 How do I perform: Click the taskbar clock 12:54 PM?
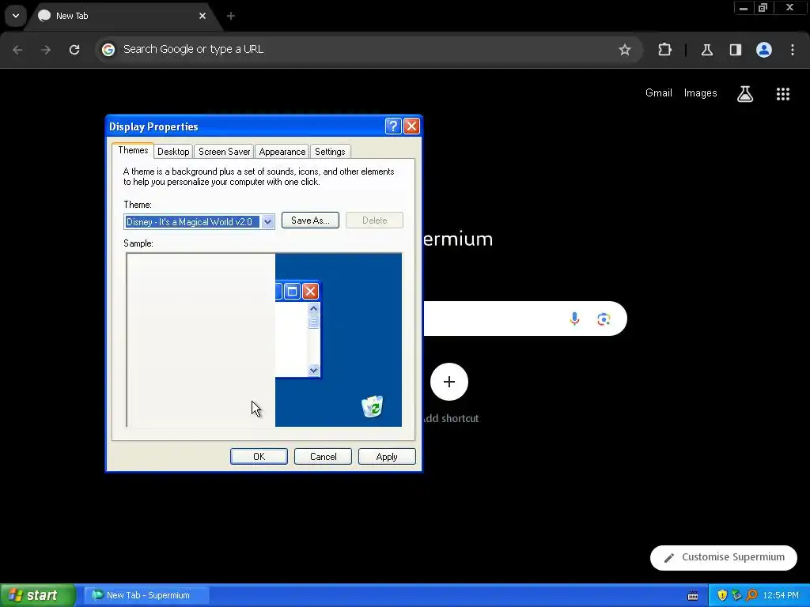coord(781,595)
